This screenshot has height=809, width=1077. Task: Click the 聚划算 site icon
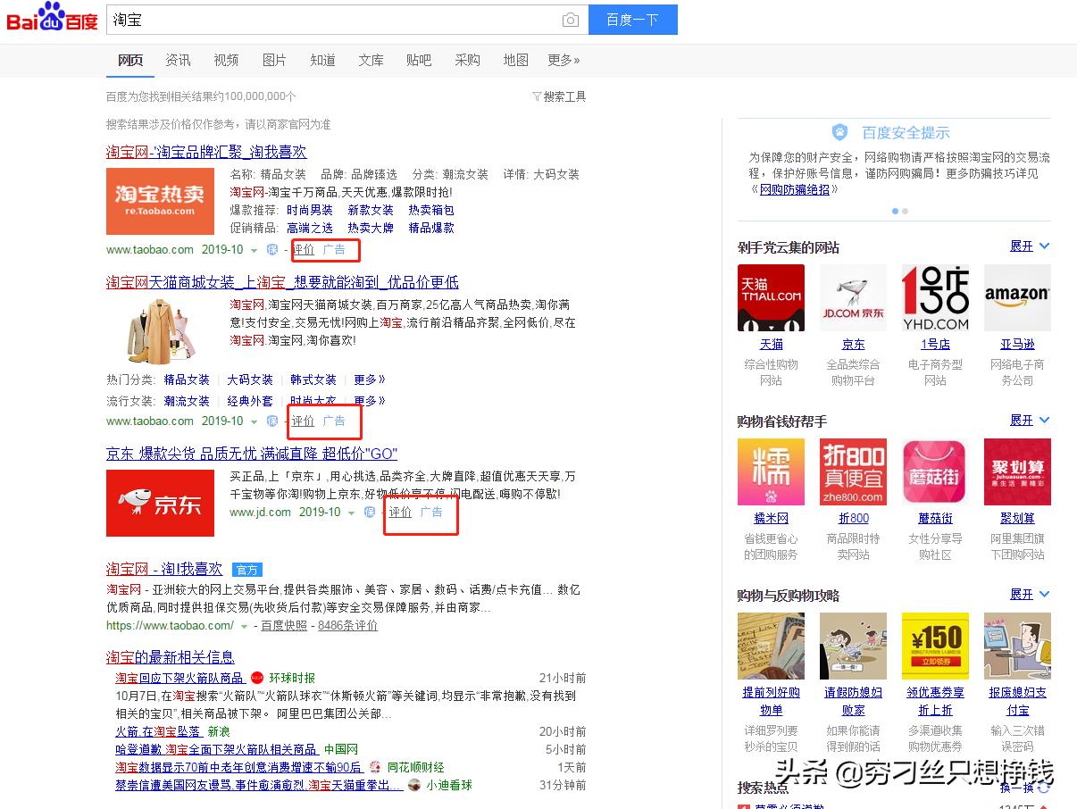tap(1017, 472)
